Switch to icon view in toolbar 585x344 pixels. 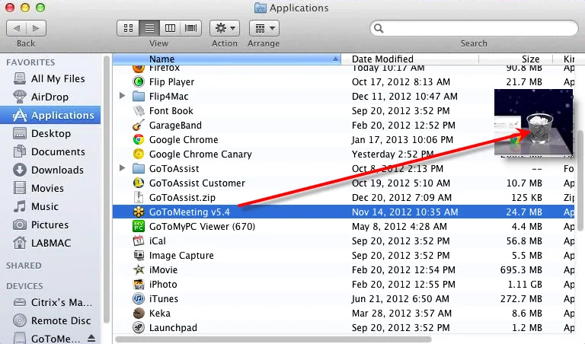tap(128, 27)
